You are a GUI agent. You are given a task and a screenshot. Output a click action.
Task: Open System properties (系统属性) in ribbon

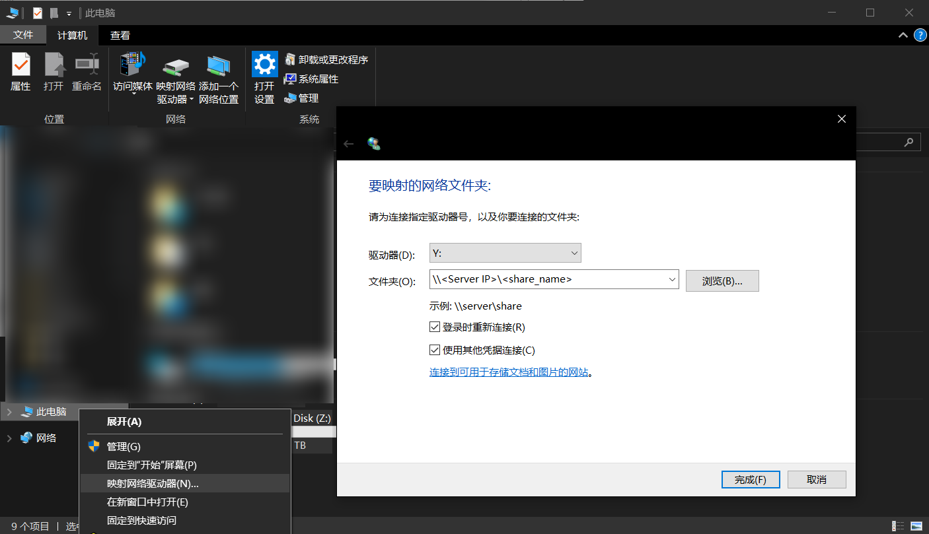click(x=311, y=79)
